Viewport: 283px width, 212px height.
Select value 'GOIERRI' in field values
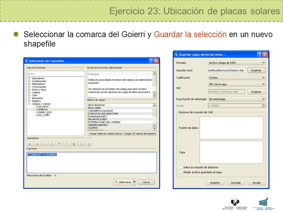(120, 128)
